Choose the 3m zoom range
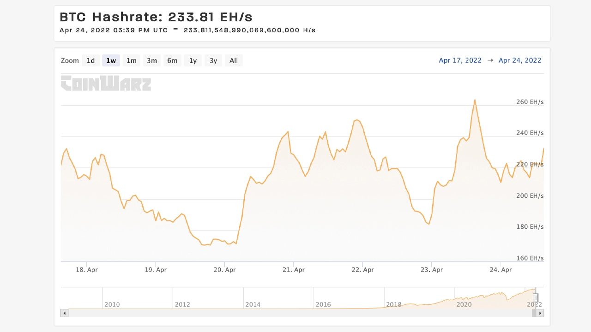The width and height of the screenshot is (591, 332). pos(152,60)
